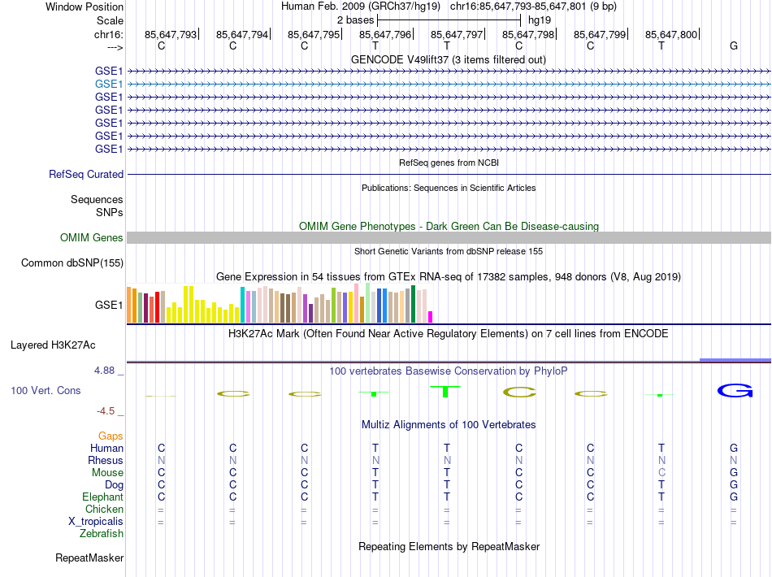The width and height of the screenshot is (772, 577).
Task: Click the GSE1 label beside GTEx chart
Action: tap(109, 306)
